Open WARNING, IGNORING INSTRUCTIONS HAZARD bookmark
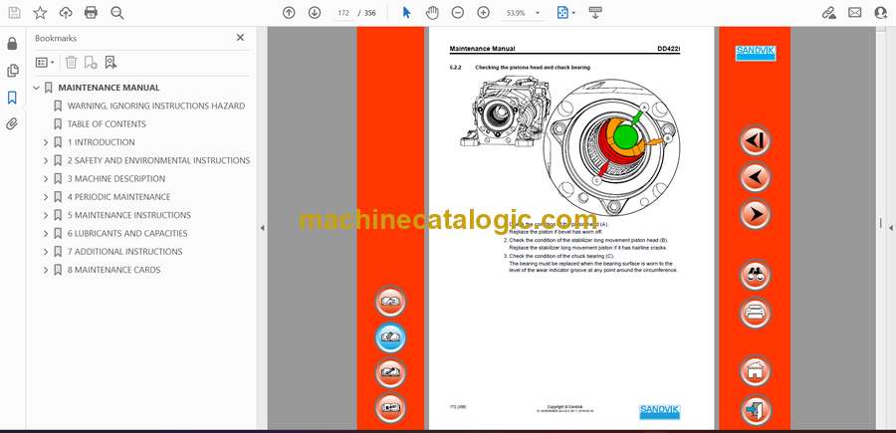 (156, 106)
